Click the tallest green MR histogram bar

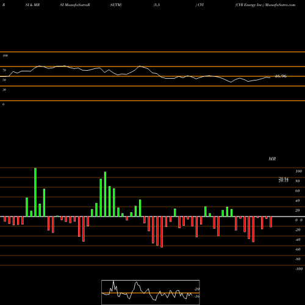(35, 192)
